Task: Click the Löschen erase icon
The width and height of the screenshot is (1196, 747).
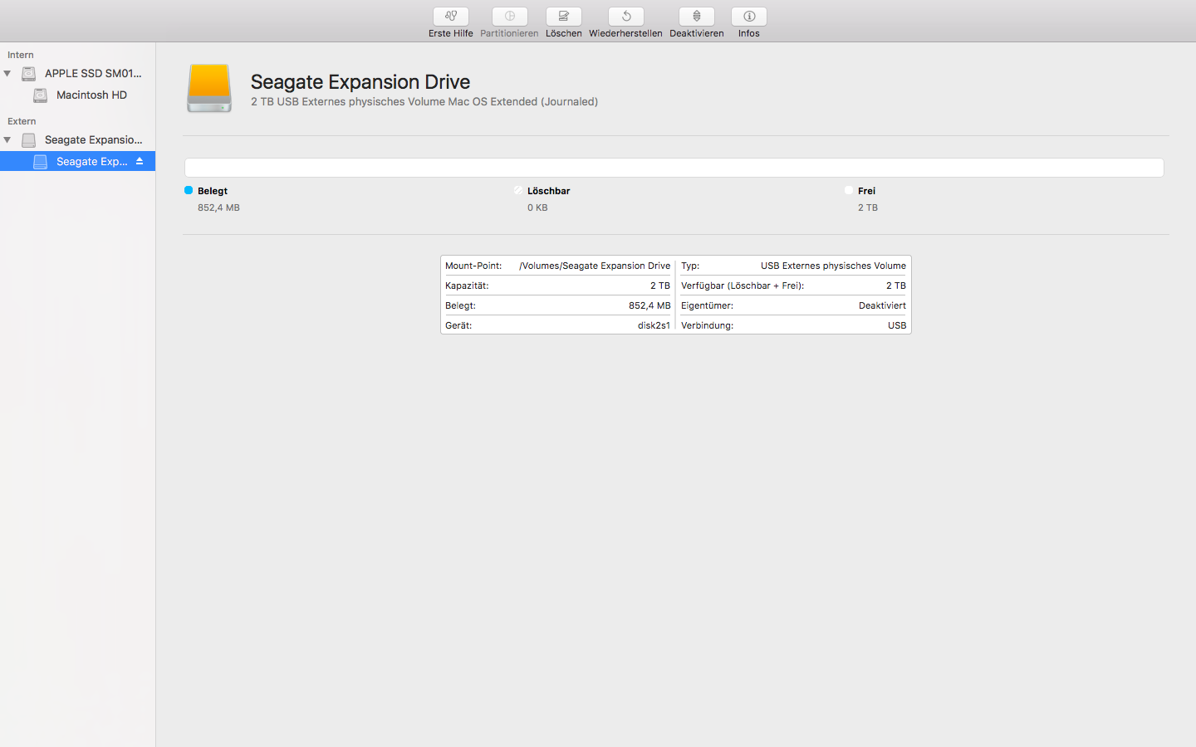Action: [564, 17]
